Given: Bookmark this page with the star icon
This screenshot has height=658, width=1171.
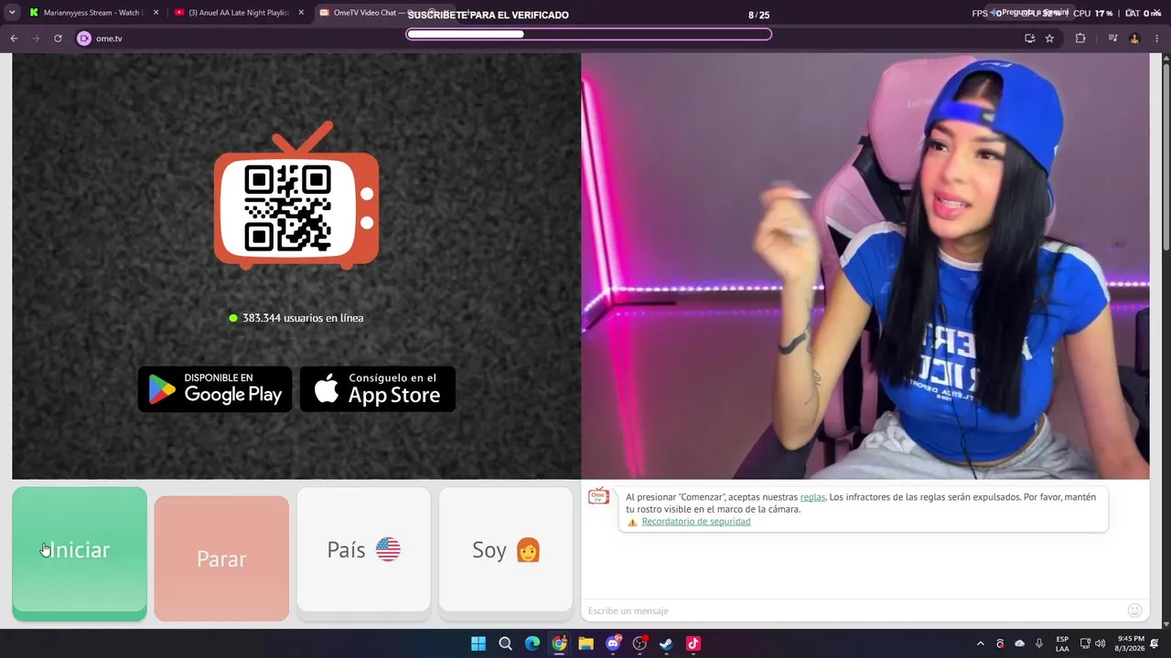Looking at the screenshot, I should [1049, 38].
